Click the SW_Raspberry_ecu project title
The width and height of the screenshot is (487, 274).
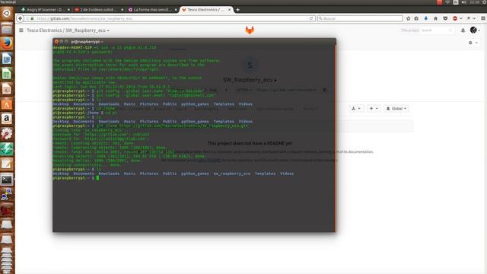point(248,80)
